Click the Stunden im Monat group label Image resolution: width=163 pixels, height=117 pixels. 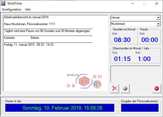124,29
